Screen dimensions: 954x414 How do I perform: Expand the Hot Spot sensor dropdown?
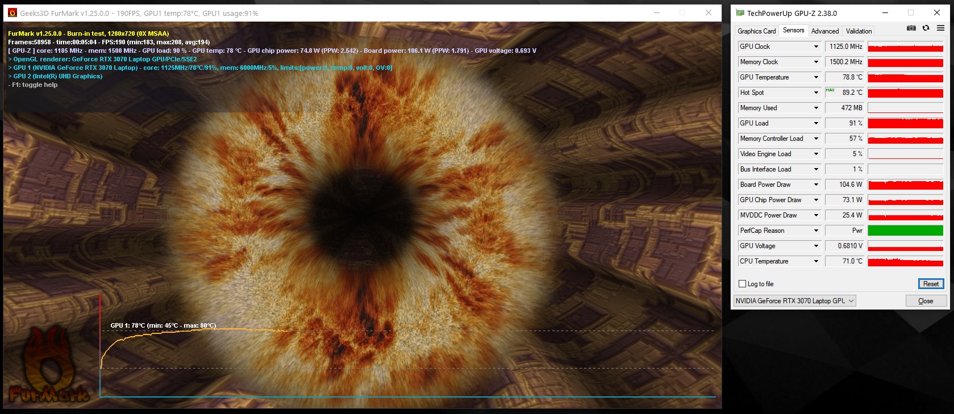pyautogui.click(x=816, y=93)
